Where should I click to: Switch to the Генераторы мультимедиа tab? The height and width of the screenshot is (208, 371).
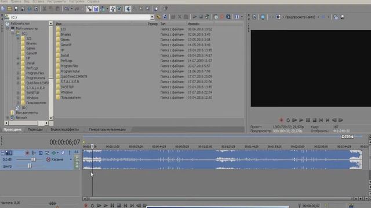[x=107, y=129]
